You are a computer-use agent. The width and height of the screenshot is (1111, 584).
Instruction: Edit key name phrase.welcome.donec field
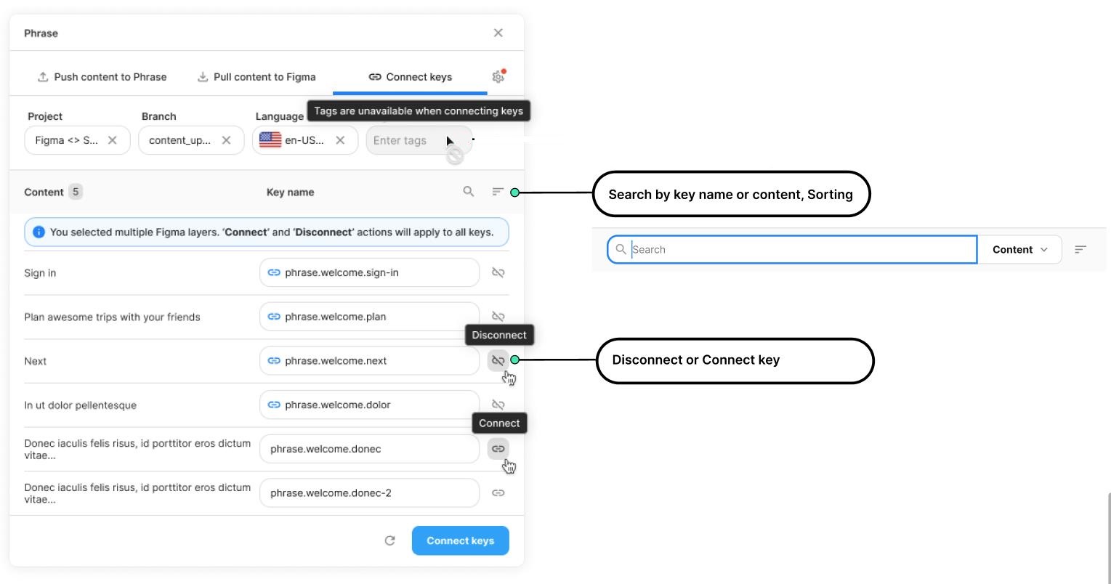click(x=369, y=449)
